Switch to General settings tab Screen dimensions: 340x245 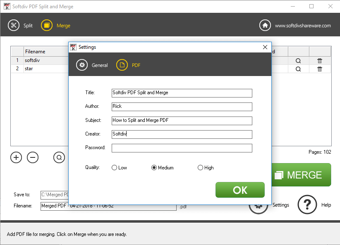82,65
